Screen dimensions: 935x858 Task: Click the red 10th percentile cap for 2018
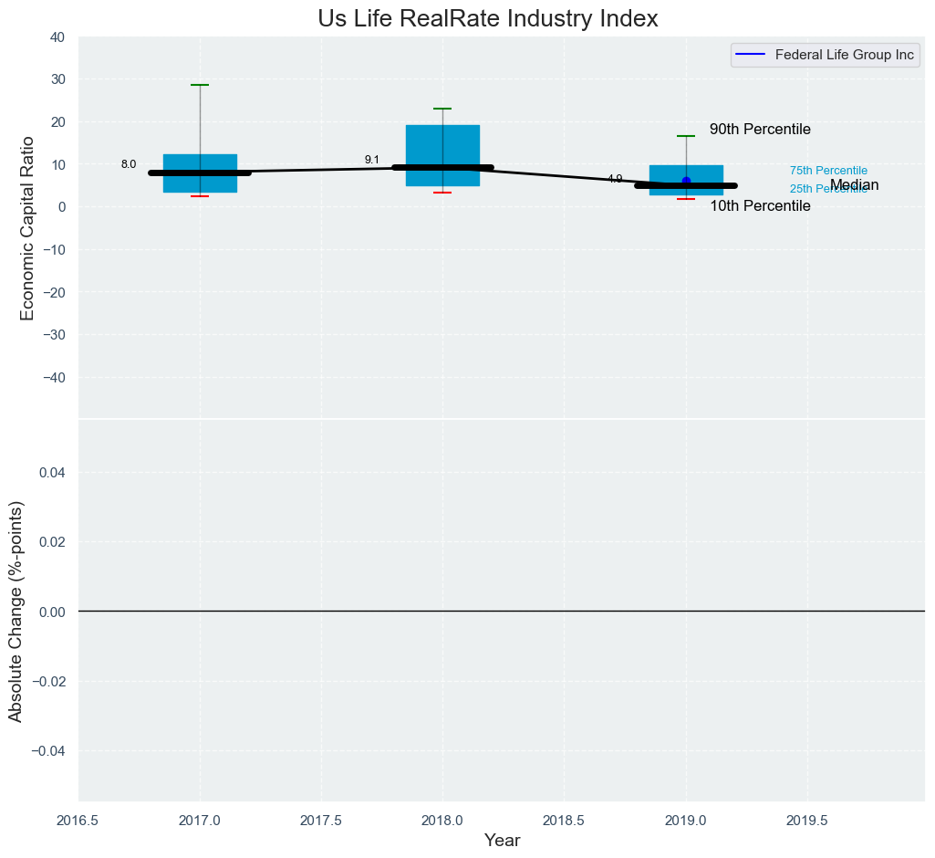pos(442,193)
